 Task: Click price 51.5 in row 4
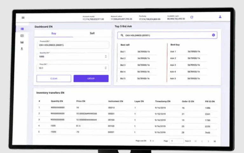pyautogui.click(x=78, y=126)
